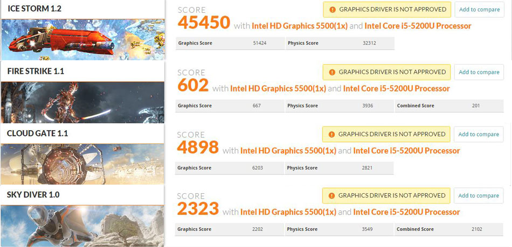Click Cloud Gate physics score value 2821
The height and width of the screenshot is (247, 512).
(x=368, y=168)
